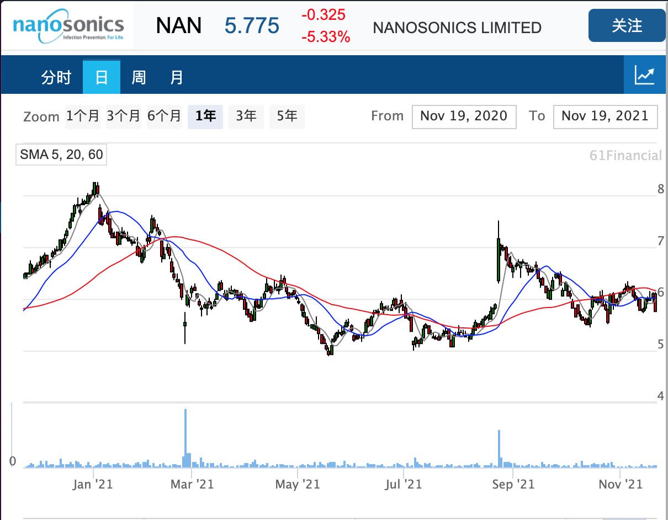668x520 pixels.
Task: Click the Mar '21 axis label
Action: pos(192,485)
